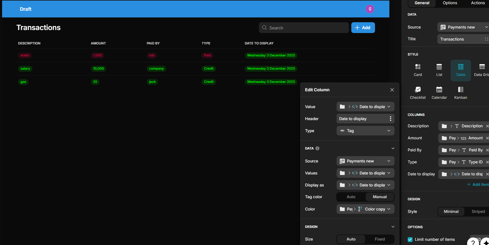
Task: Open the Value dropdown in Edit Column
Action: point(365,107)
